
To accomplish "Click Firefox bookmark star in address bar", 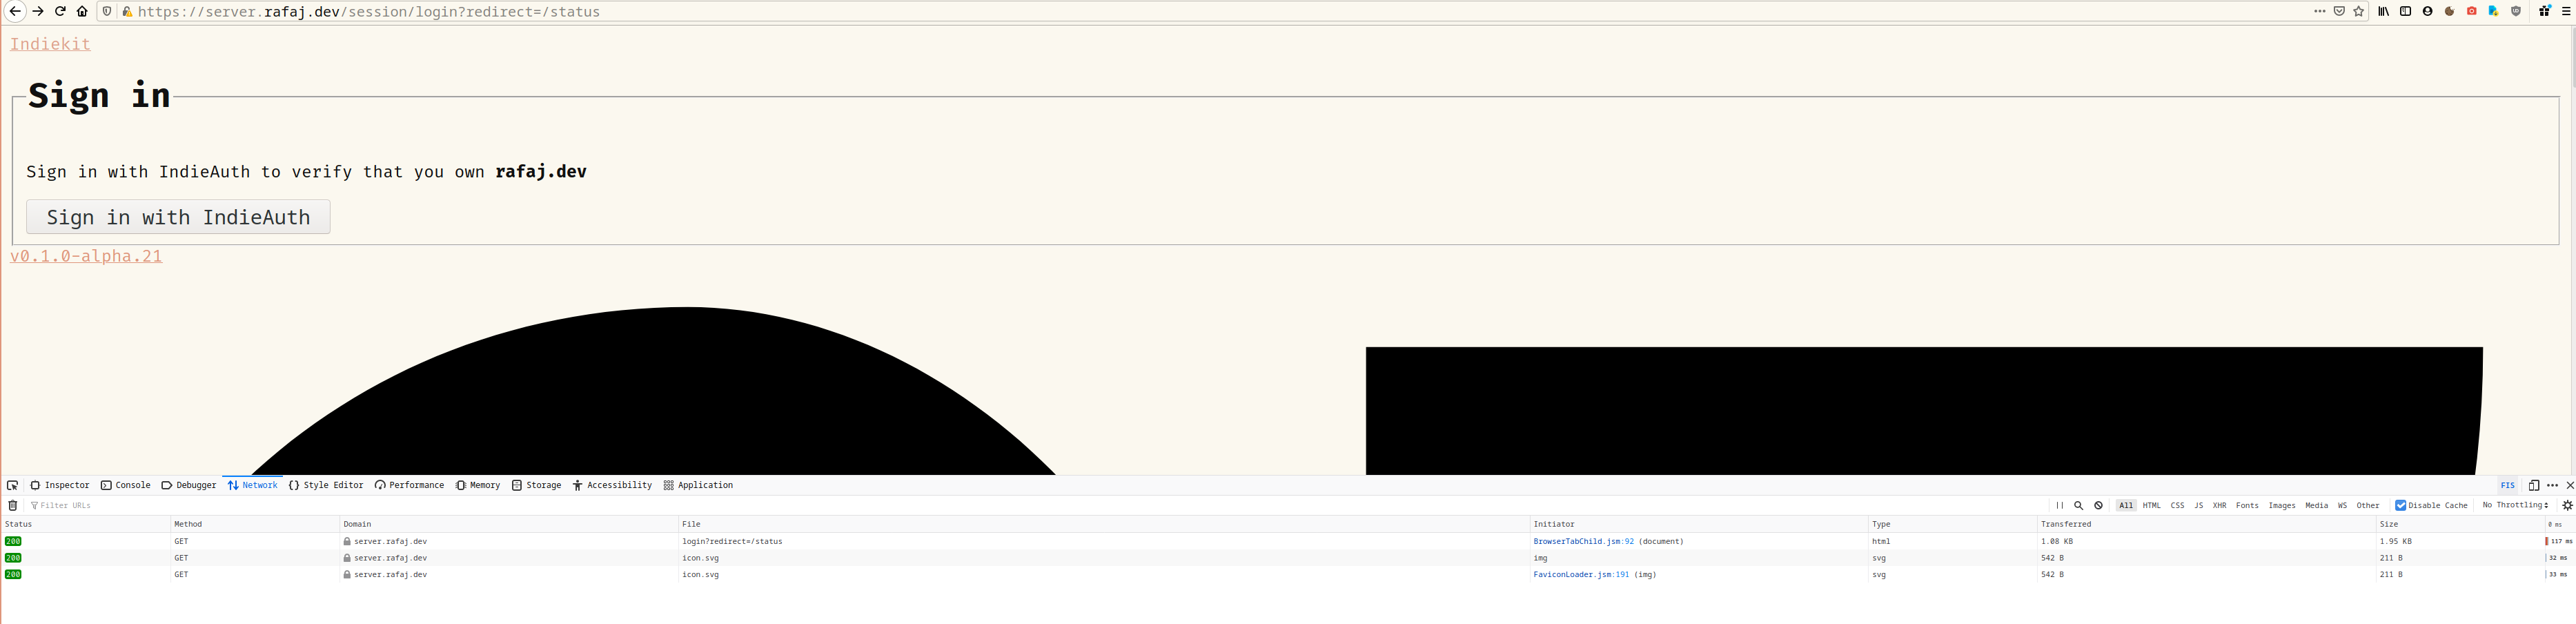I will click(2358, 11).
